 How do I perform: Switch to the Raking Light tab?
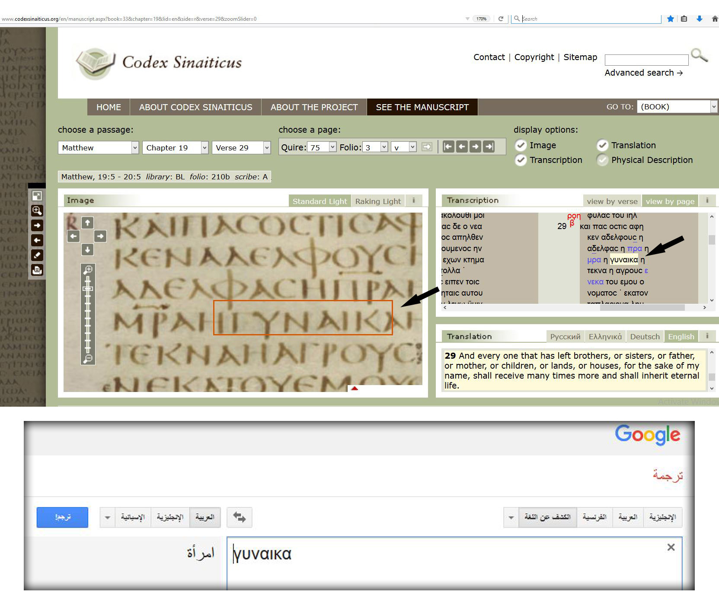377,201
